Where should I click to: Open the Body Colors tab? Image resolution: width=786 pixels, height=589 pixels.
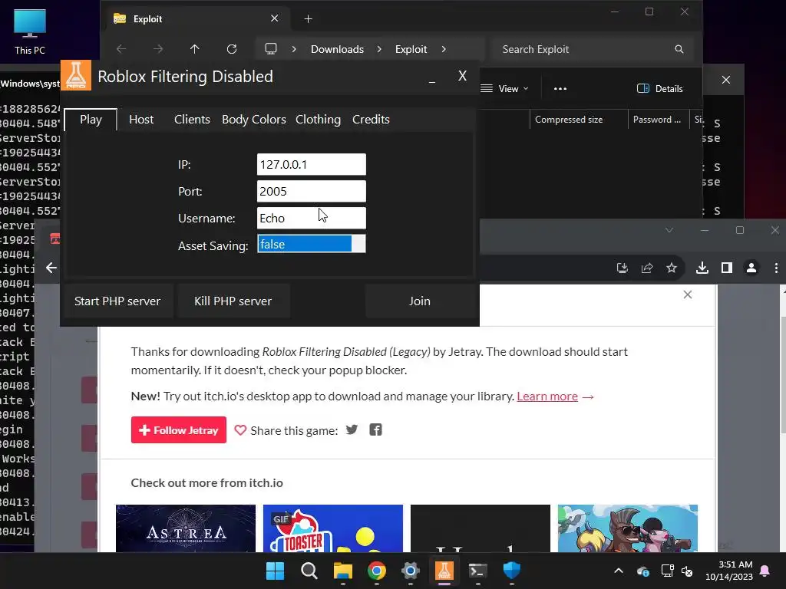[253, 120]
